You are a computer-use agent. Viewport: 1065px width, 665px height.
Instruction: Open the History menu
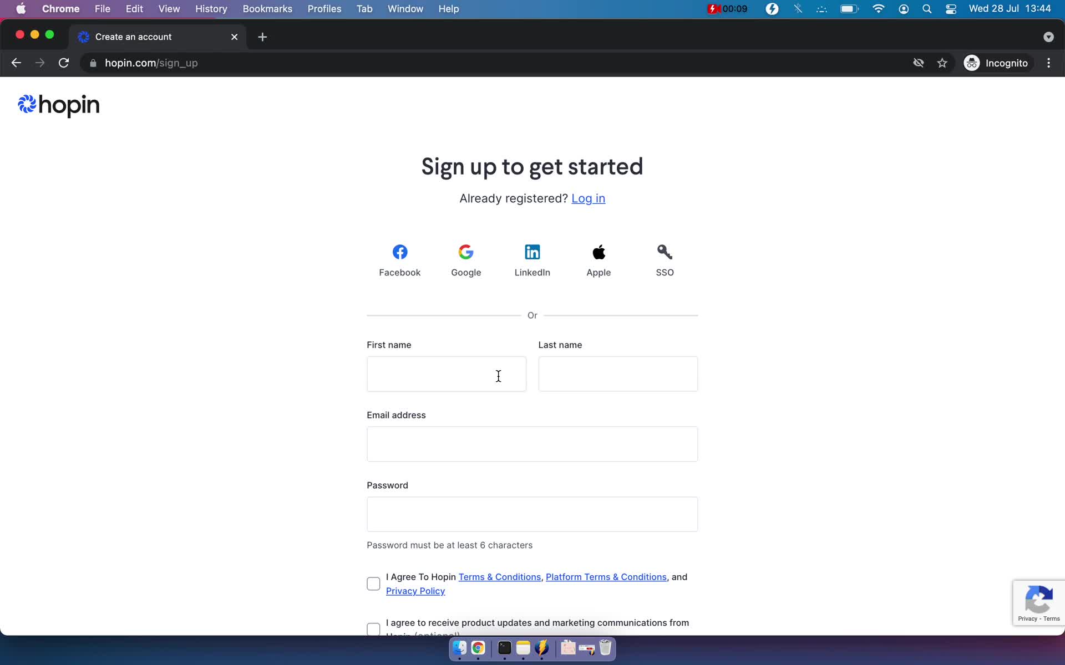coord(211,9)
